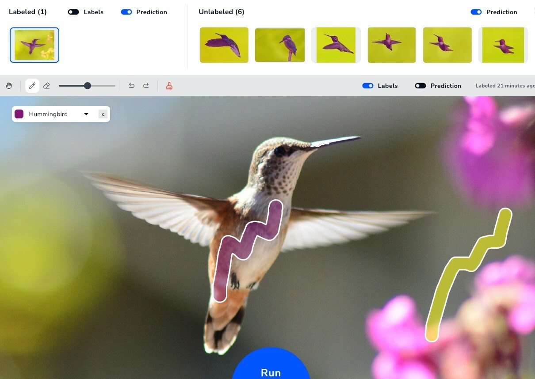Image resolution: width=535 pixels, height=379 pixels.
Task: Toggle Prediction switch in Labeled panel
Action: click(x=126, y=12)
